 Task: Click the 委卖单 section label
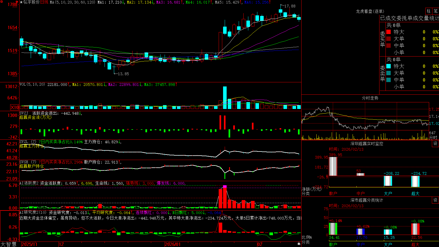[x=382, y=74]
